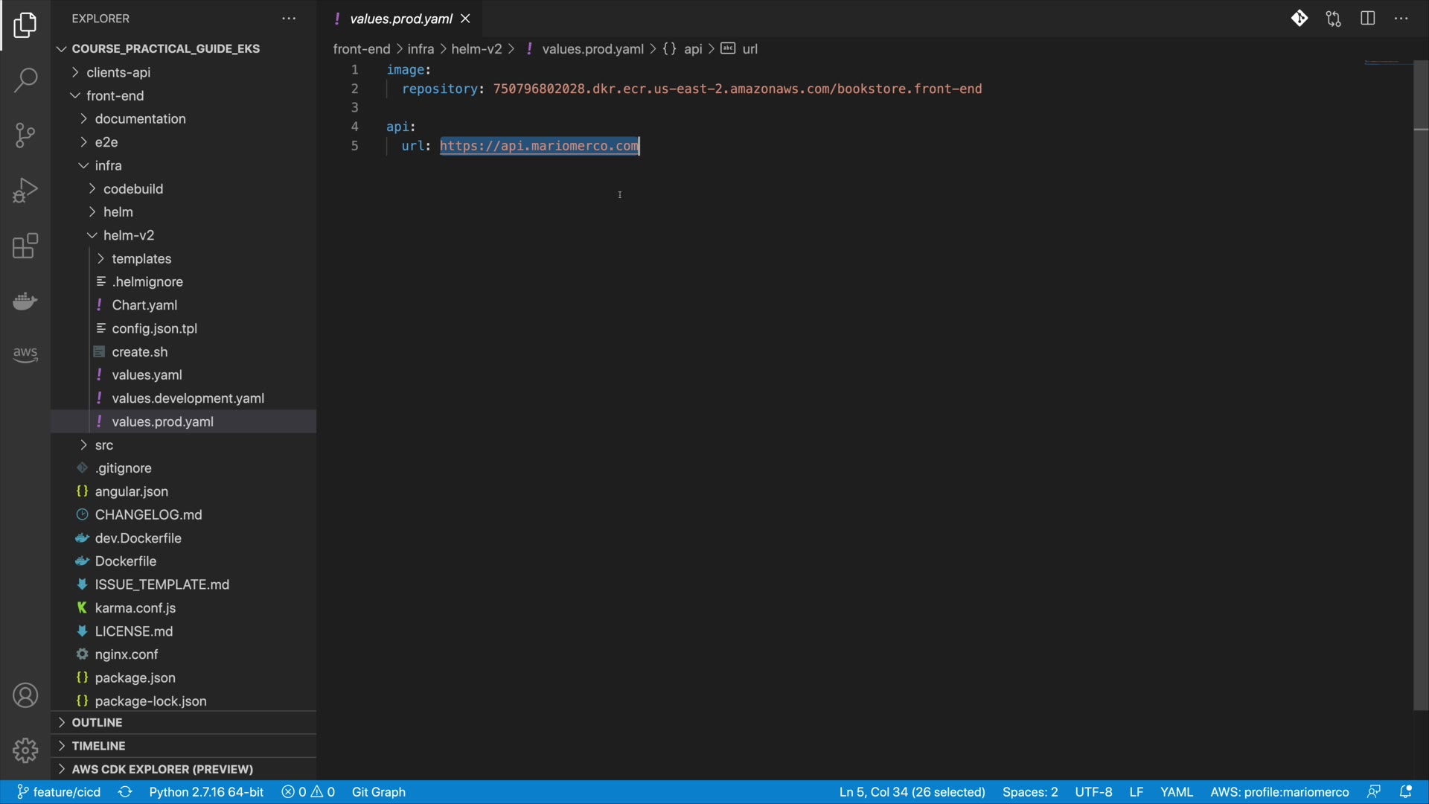This screenshot has height=804, width=1429.
Task: Open the Extensions view
Action: [25, 246]
